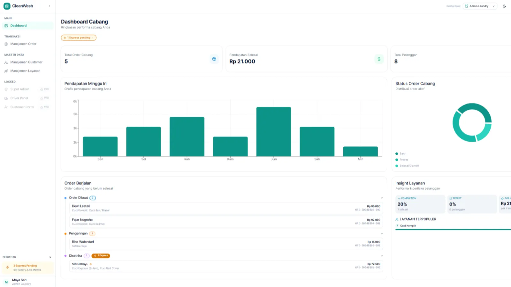Collapse the Pengeringan section chevron
Screen dimensions: 511x287
382,234
